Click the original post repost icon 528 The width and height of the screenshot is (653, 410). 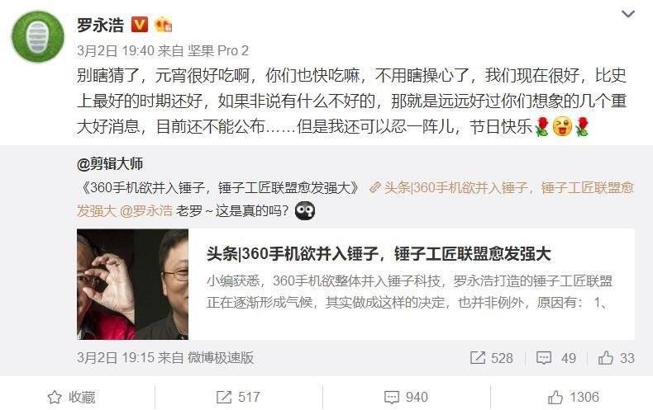pyautogui.click(x=492, y=358)
